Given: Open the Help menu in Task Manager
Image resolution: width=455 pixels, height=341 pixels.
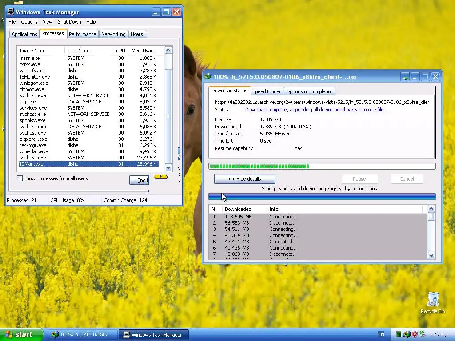Looking at the screenshot, I should click(91, 22).
